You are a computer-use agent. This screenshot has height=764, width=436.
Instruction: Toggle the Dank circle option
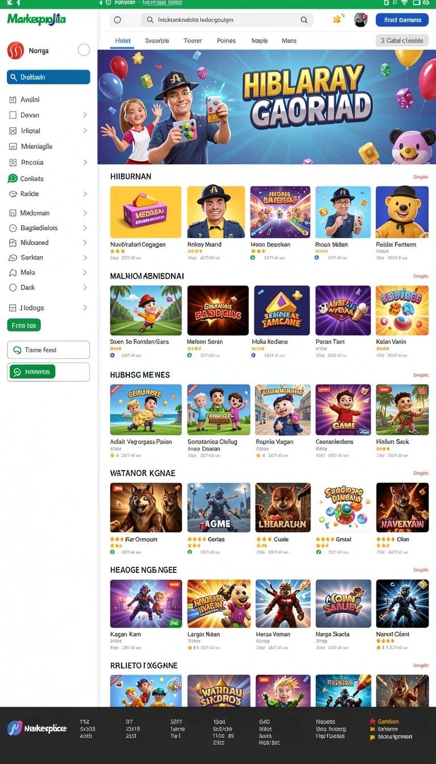click(12, 288)
